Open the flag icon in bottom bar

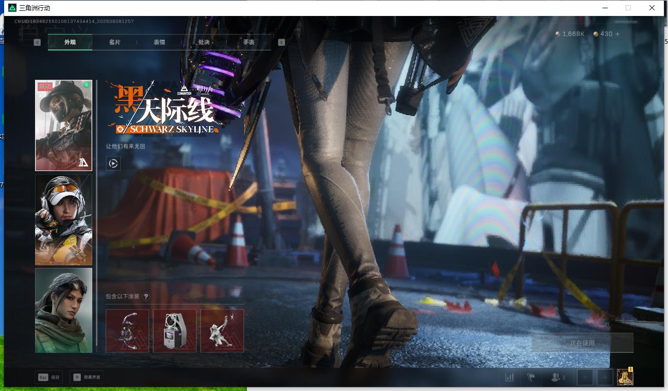tap(531, 377)
